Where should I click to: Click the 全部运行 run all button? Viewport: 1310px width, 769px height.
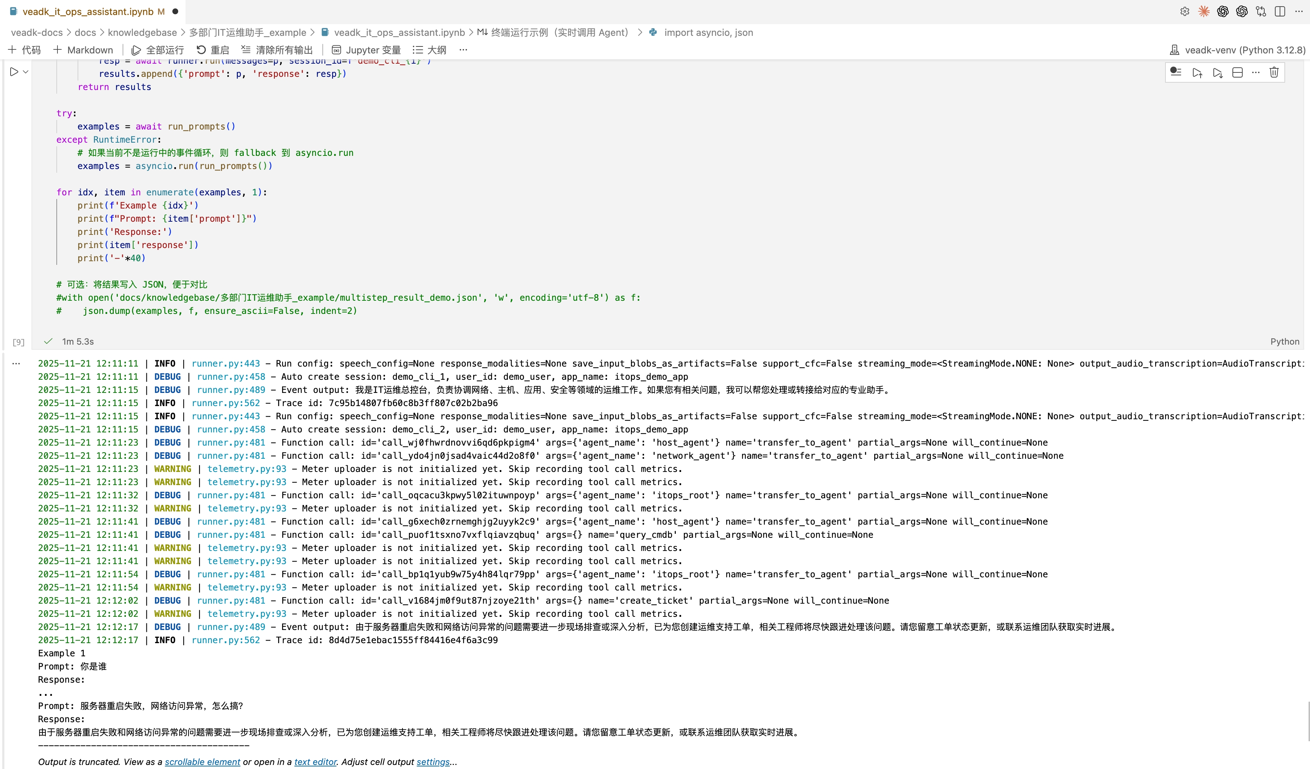[x=157, y=50]
